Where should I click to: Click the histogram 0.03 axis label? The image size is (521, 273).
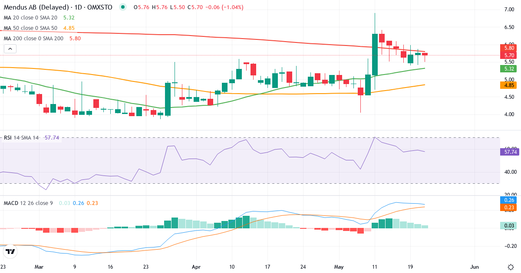point(509,225)
